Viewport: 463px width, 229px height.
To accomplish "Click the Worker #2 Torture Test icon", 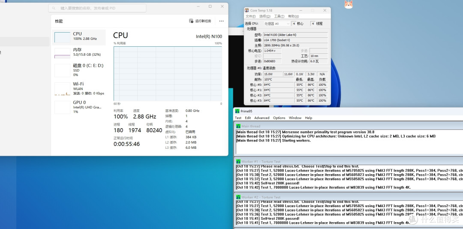I will 238,197.
